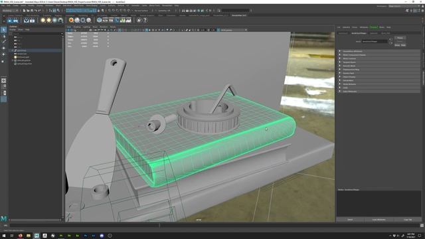Click the Open Scene folder icon

(x=28, y=11)
